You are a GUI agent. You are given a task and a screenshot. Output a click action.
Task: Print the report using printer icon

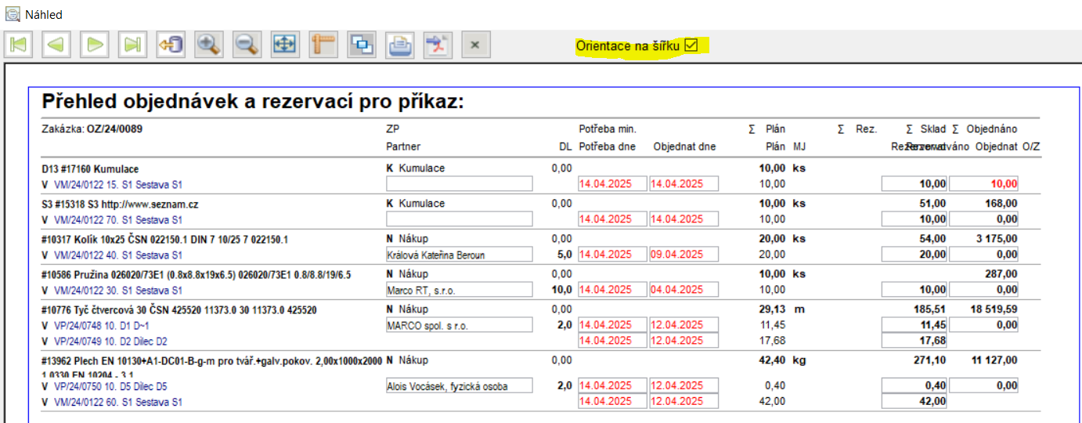point(400,45)
